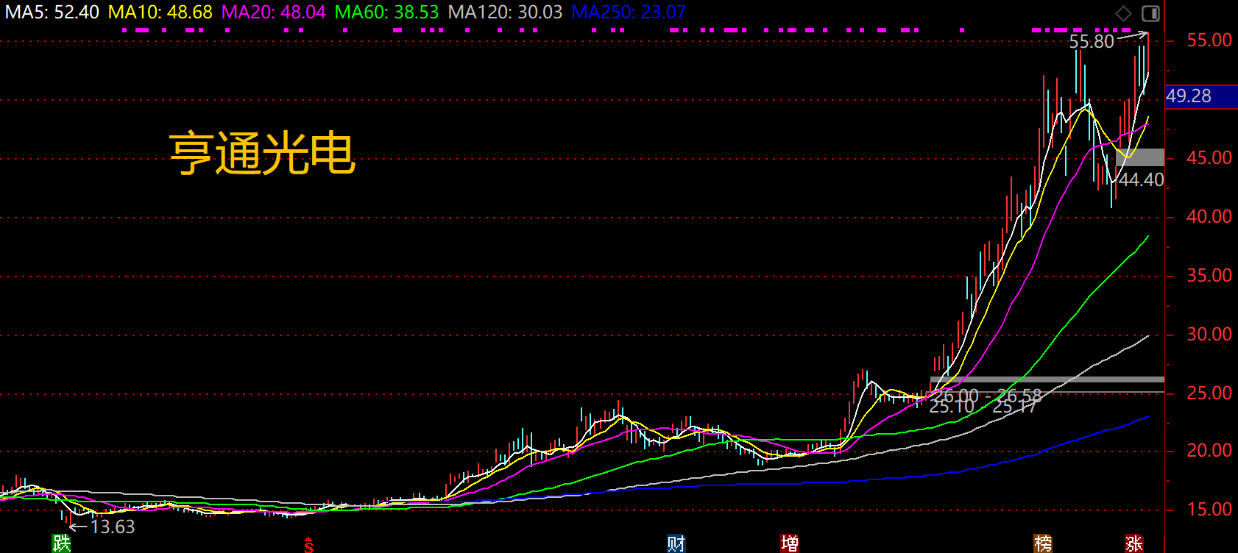Click the red 涨 event marker
Screen dimensions: 1238x553
click(1133, 543)
